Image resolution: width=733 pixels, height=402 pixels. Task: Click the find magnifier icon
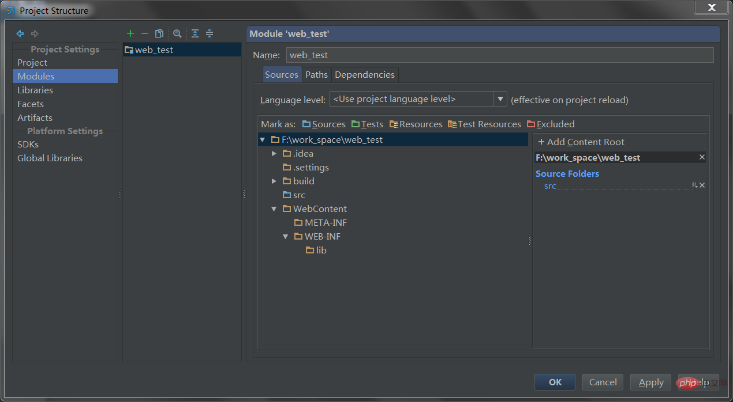[x=178, y=34]
